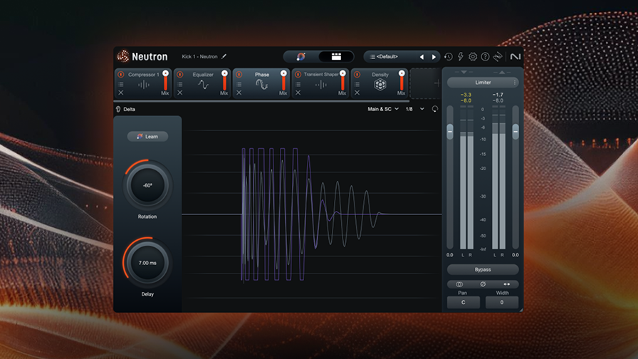Select the Phase module tab
The width and height of the screenshot is (638, 359).
tap(261, 83)
